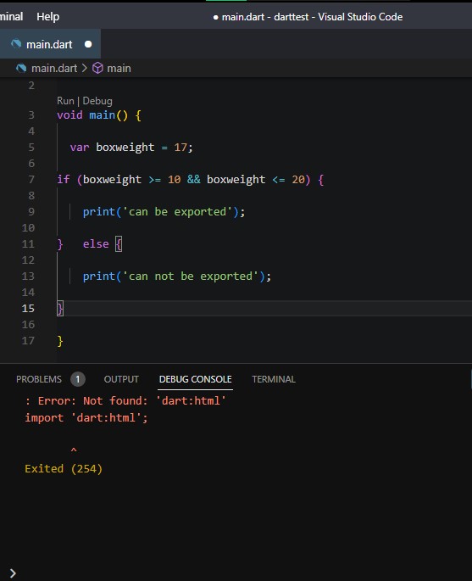Click line number 15 in the gutter
472x581 pixels.
click(x=28, y=308)
